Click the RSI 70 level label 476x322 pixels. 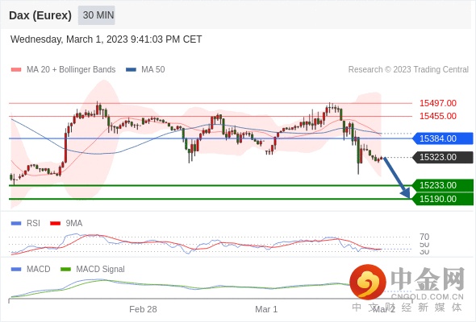(424, 237)
